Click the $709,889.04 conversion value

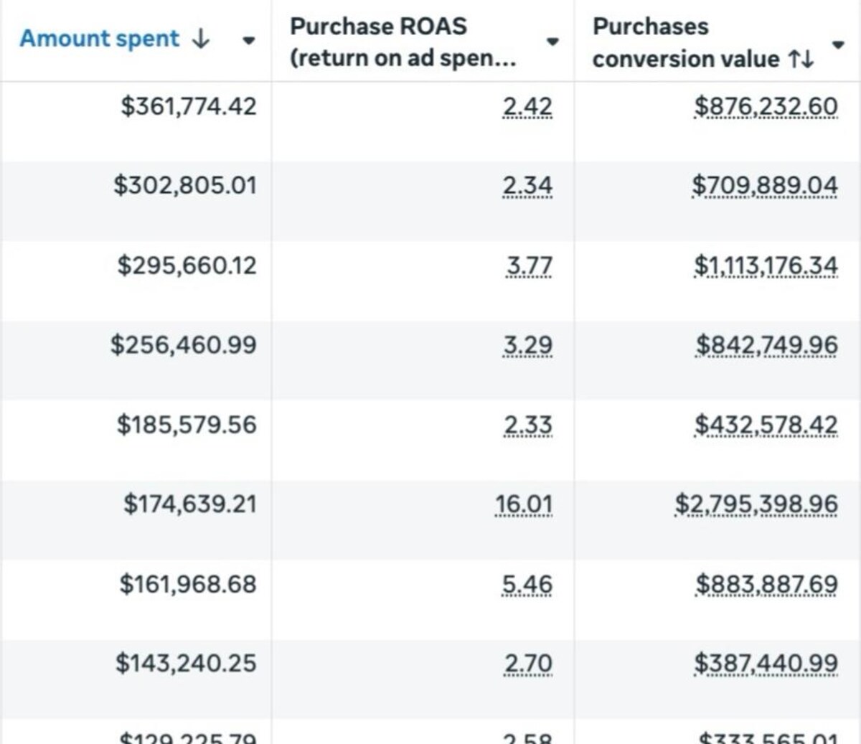click(765, 186)
